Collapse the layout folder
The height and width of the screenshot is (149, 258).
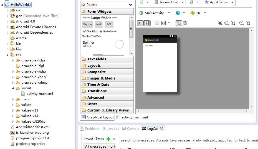tap(13, 88)
